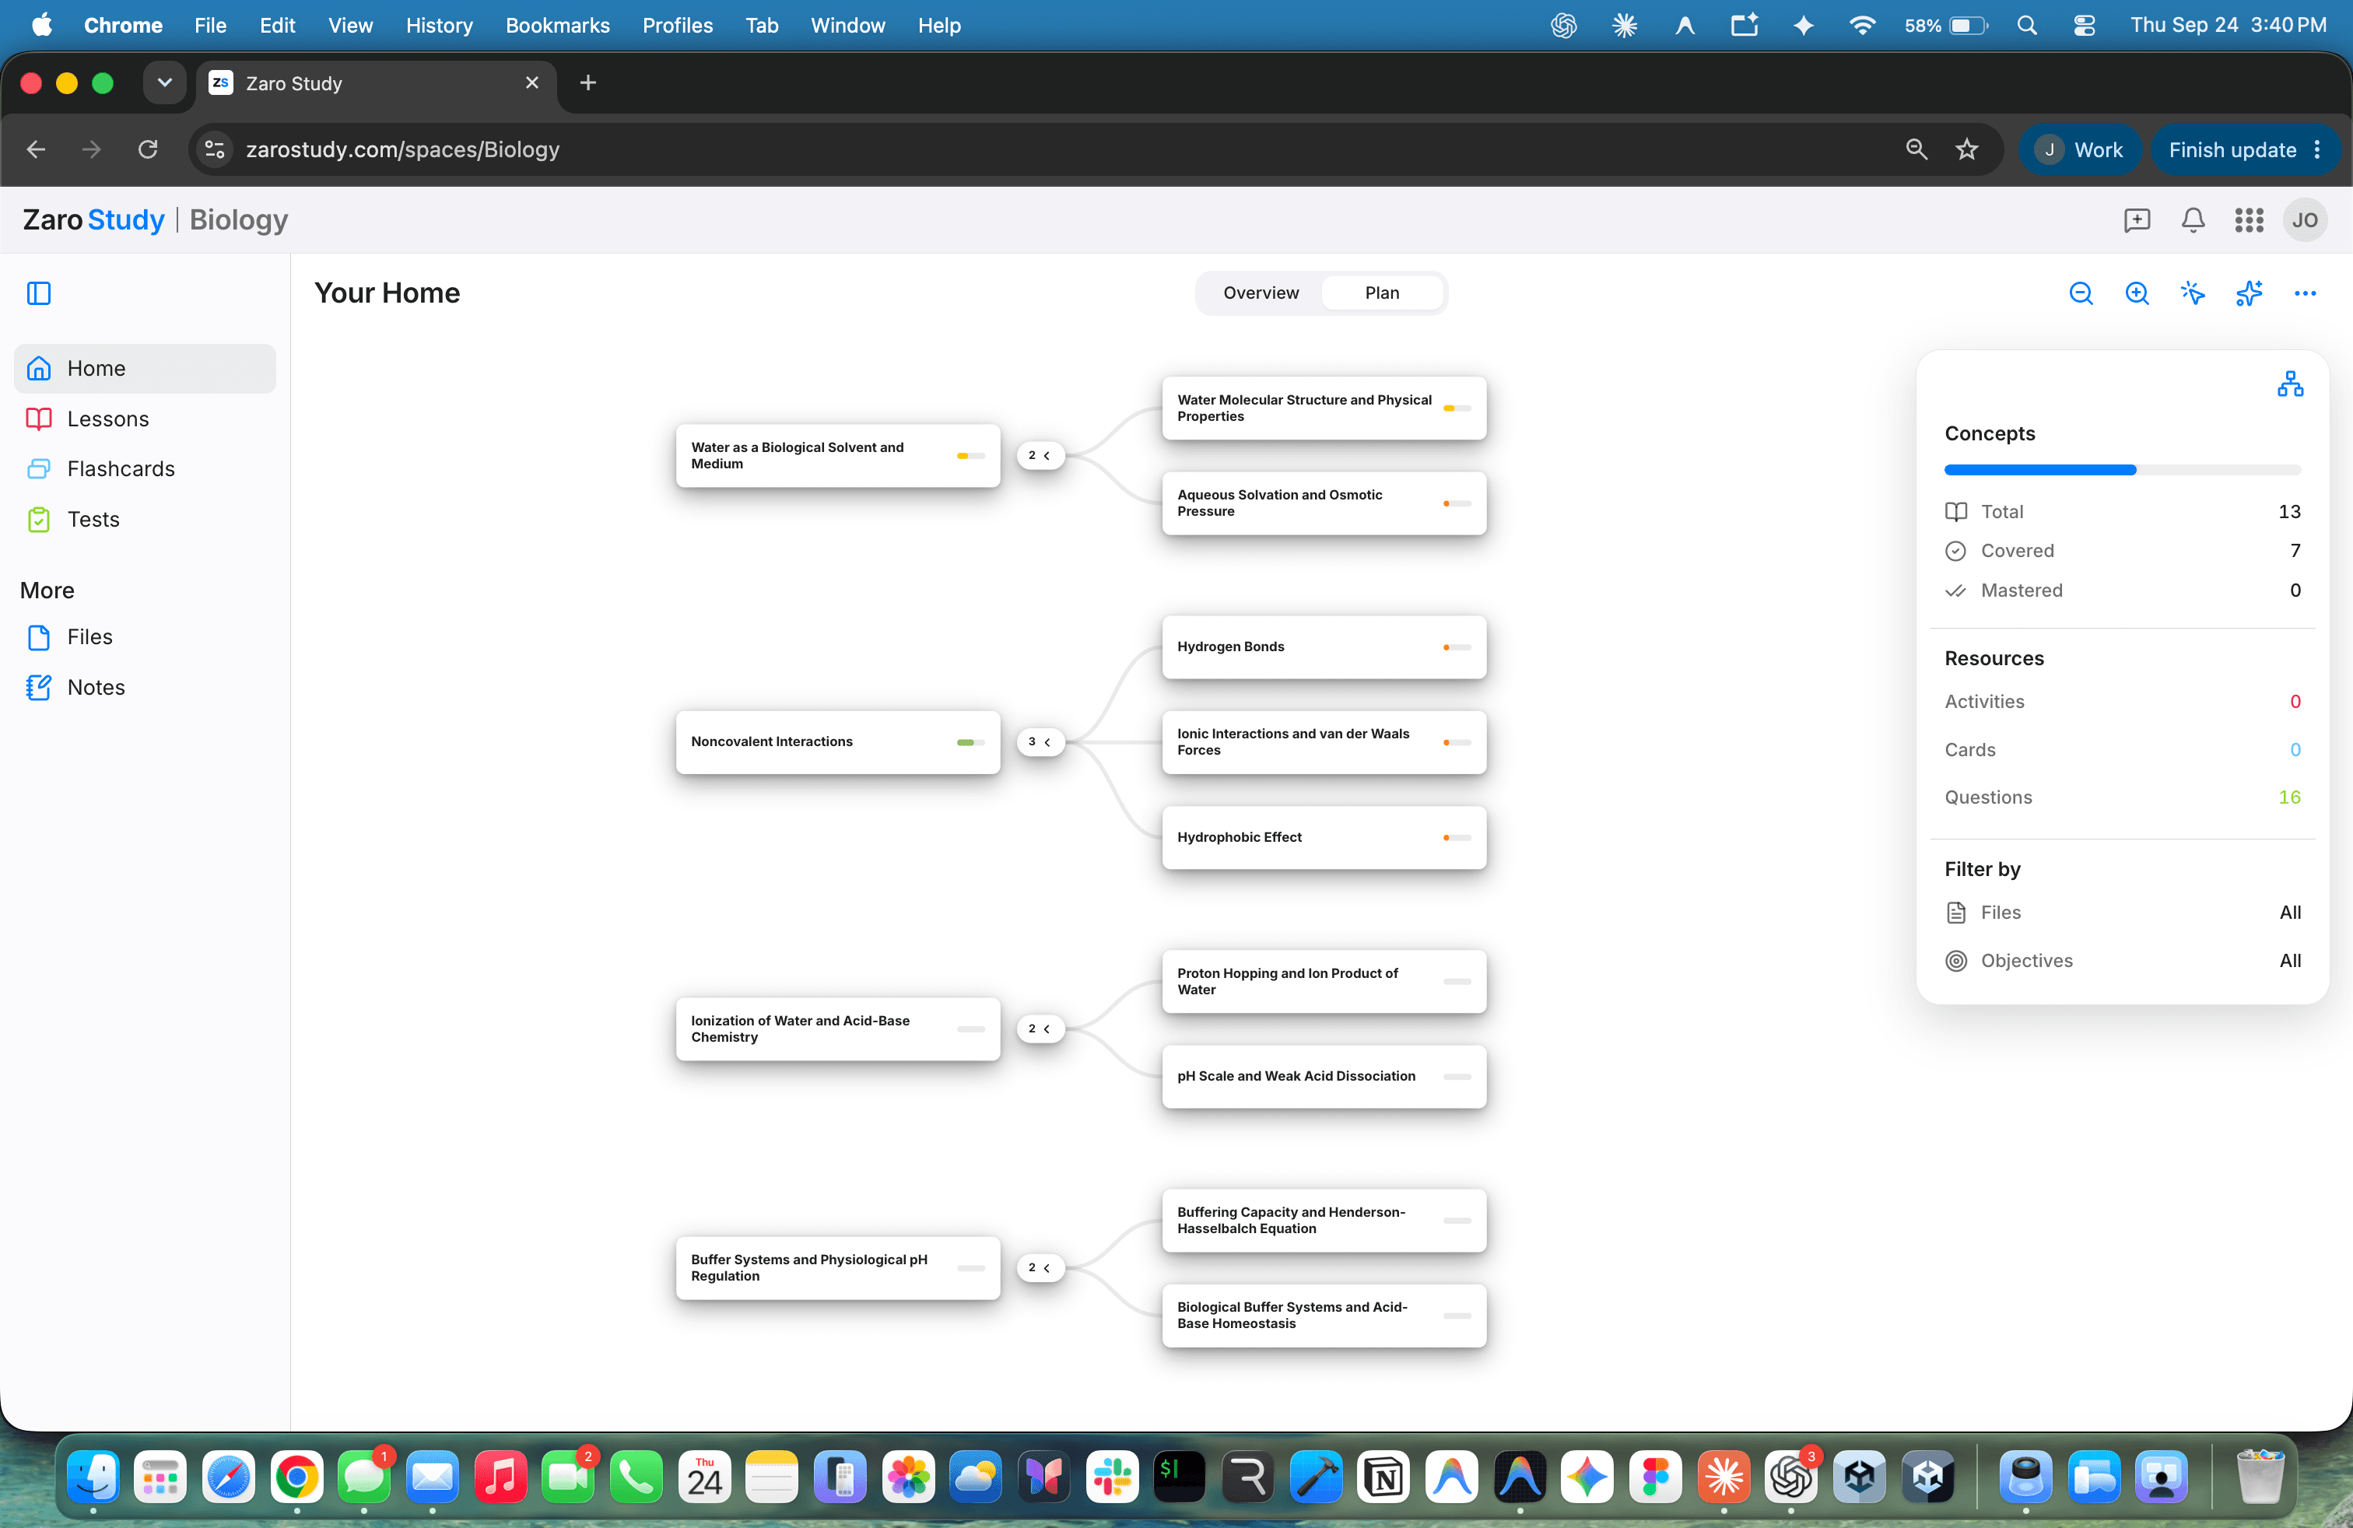Open the Objectives filter dropdown
The width and height of the screenshot is (2353, 1528).
pos(2122,961)
